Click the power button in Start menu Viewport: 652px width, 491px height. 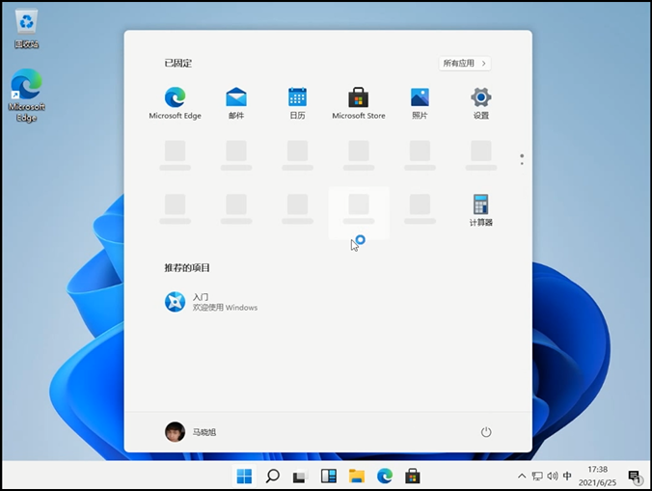[x=486, y=432]
